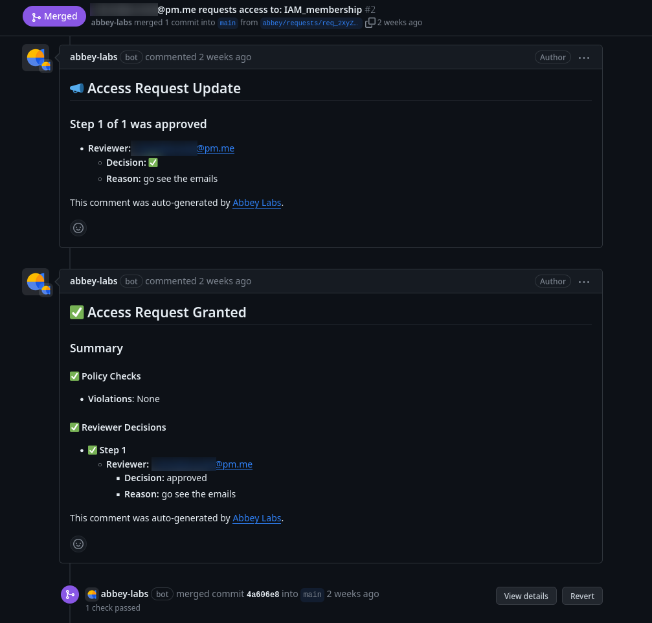Copy the branch name using the copy icon

point(370,23)
